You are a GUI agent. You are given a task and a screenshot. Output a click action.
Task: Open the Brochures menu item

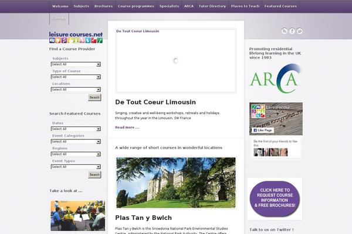[x=103, y=6]
